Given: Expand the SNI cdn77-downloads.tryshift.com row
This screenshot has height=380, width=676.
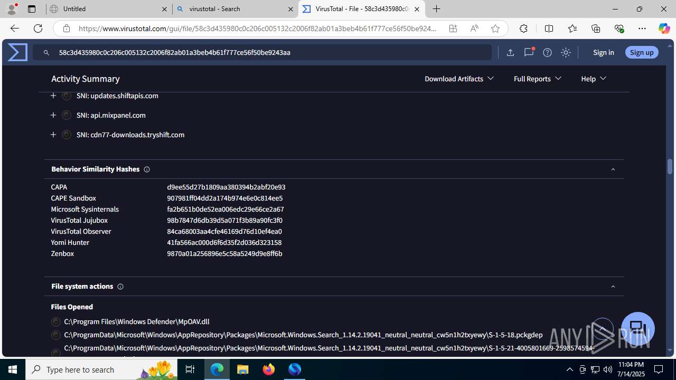Looking at the screenshot, I should 53,135.
